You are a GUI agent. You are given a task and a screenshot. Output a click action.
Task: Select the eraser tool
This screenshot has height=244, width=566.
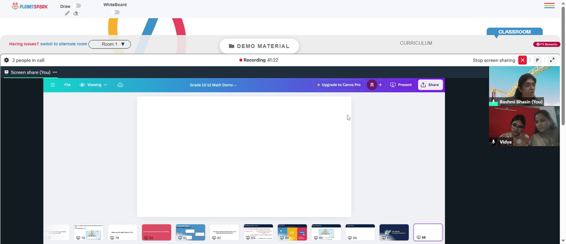point(76,14)
